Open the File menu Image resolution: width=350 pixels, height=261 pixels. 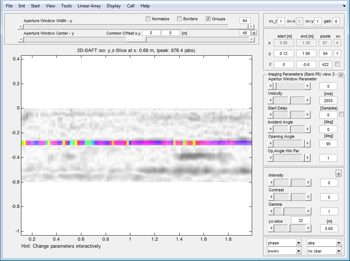[9, 6]
